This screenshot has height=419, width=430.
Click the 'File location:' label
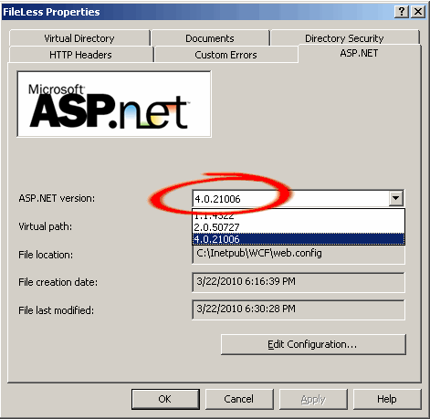point(46,255)
